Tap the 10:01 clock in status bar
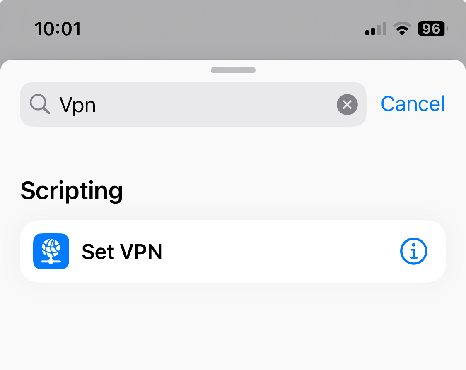The height and width of the screenshot is (370, 466). tap(58, 29)
